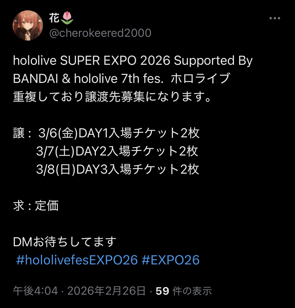Open the #EXPO26 hashtag
Screen dimensions: 295x308
171,260
